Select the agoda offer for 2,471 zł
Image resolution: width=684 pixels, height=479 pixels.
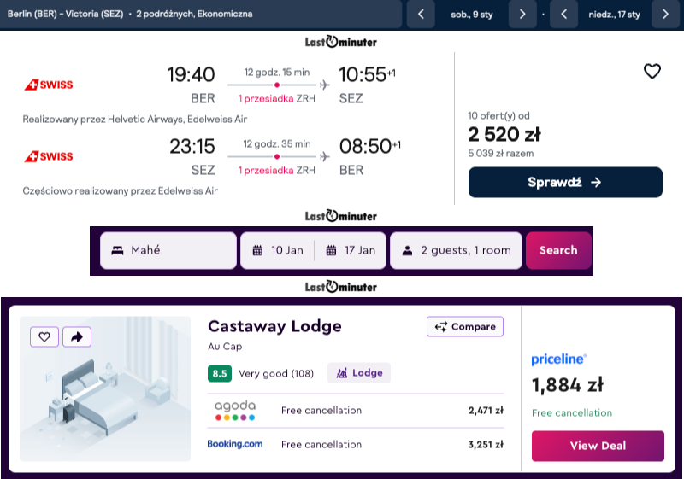pyautogui.click(x=355, y=411)
